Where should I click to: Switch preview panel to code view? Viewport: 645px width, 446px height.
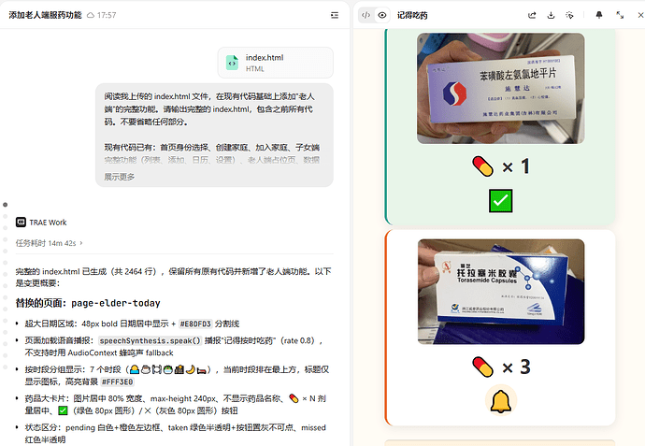[365, 15]
